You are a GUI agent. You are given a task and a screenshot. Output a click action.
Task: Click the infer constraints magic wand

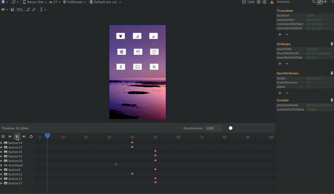[34, 10]
